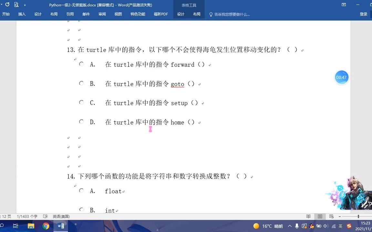The height and width of the screenshot is (232, 372).
Task: Select radio button A under question 13
Action: (x=81, y=64)
